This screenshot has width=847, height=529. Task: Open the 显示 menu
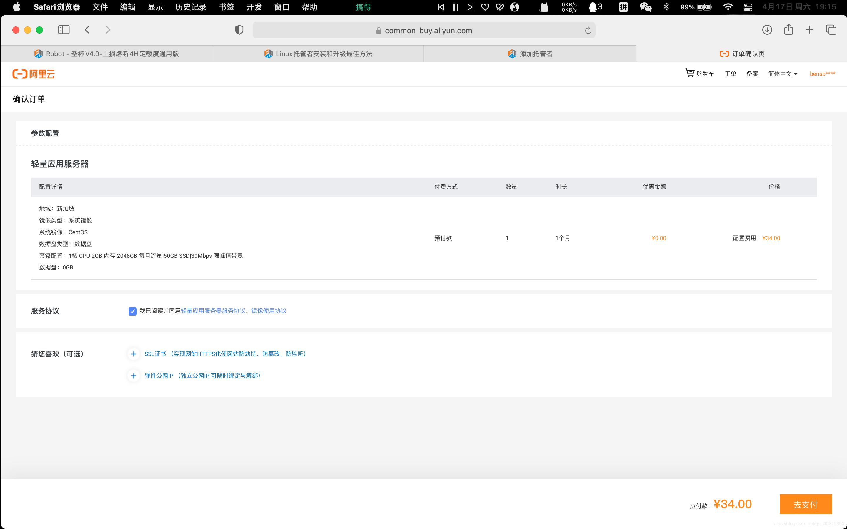coord(155,7)
